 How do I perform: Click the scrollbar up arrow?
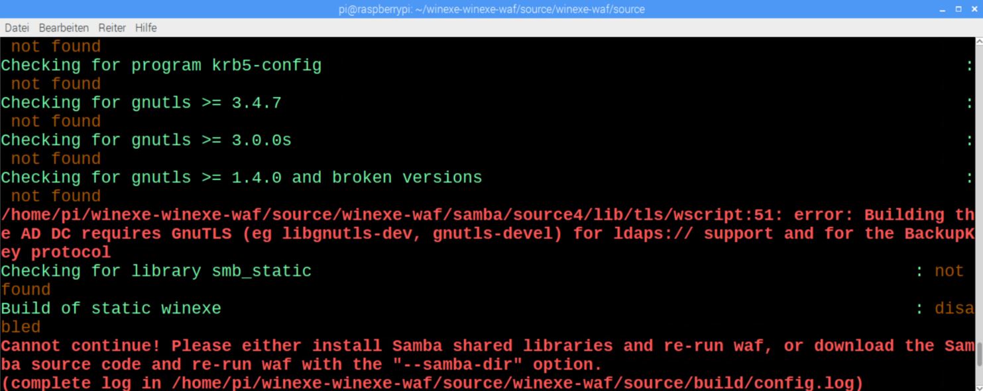(x=979, y=42)
